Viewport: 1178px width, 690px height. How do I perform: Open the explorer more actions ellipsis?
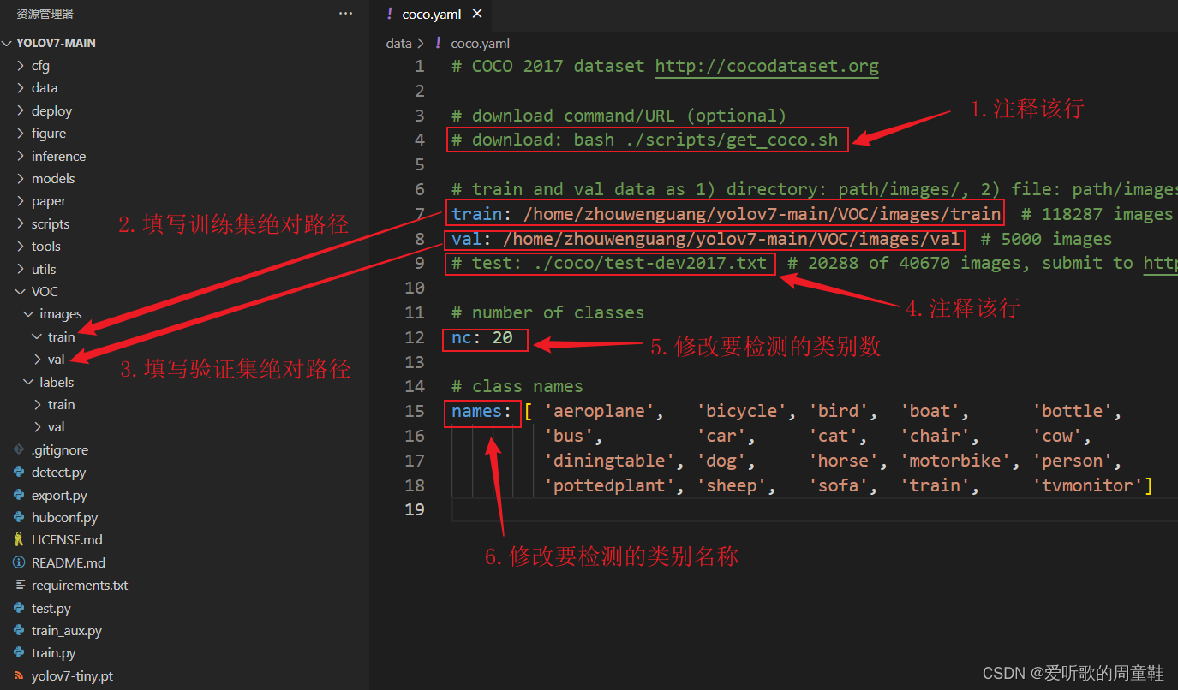pos(345,14)
